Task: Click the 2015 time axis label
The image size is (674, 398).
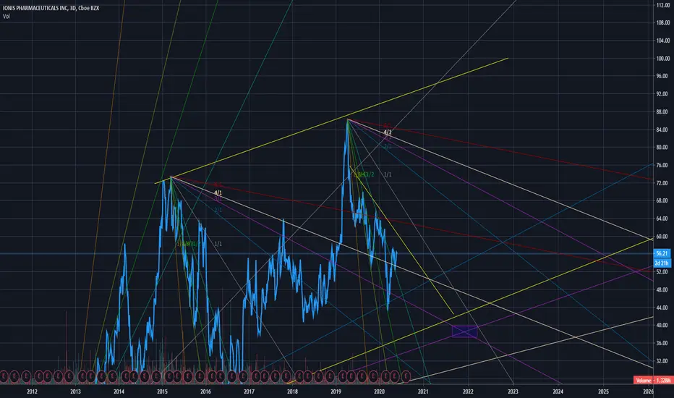Action: (162, 391)
